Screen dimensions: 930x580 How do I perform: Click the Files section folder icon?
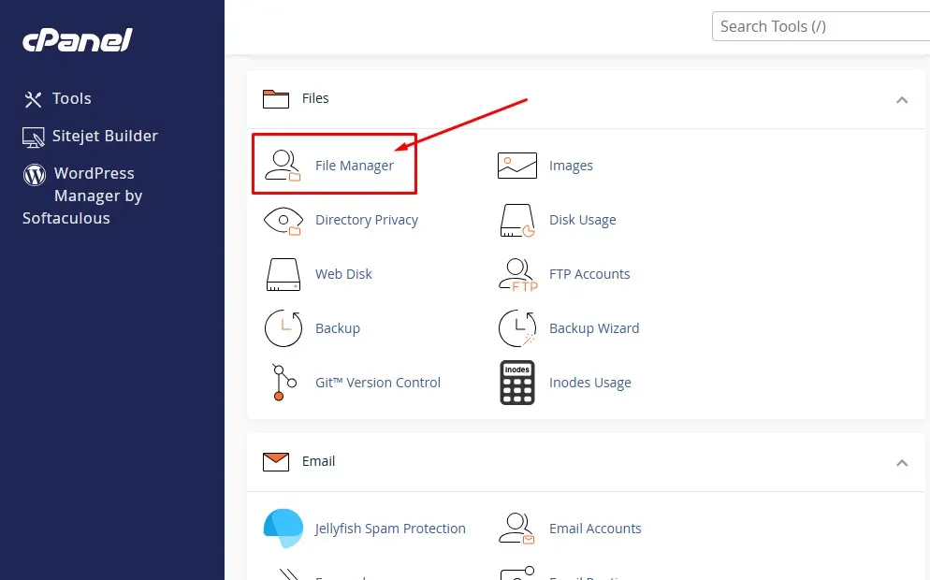click(x=276, y=98)
